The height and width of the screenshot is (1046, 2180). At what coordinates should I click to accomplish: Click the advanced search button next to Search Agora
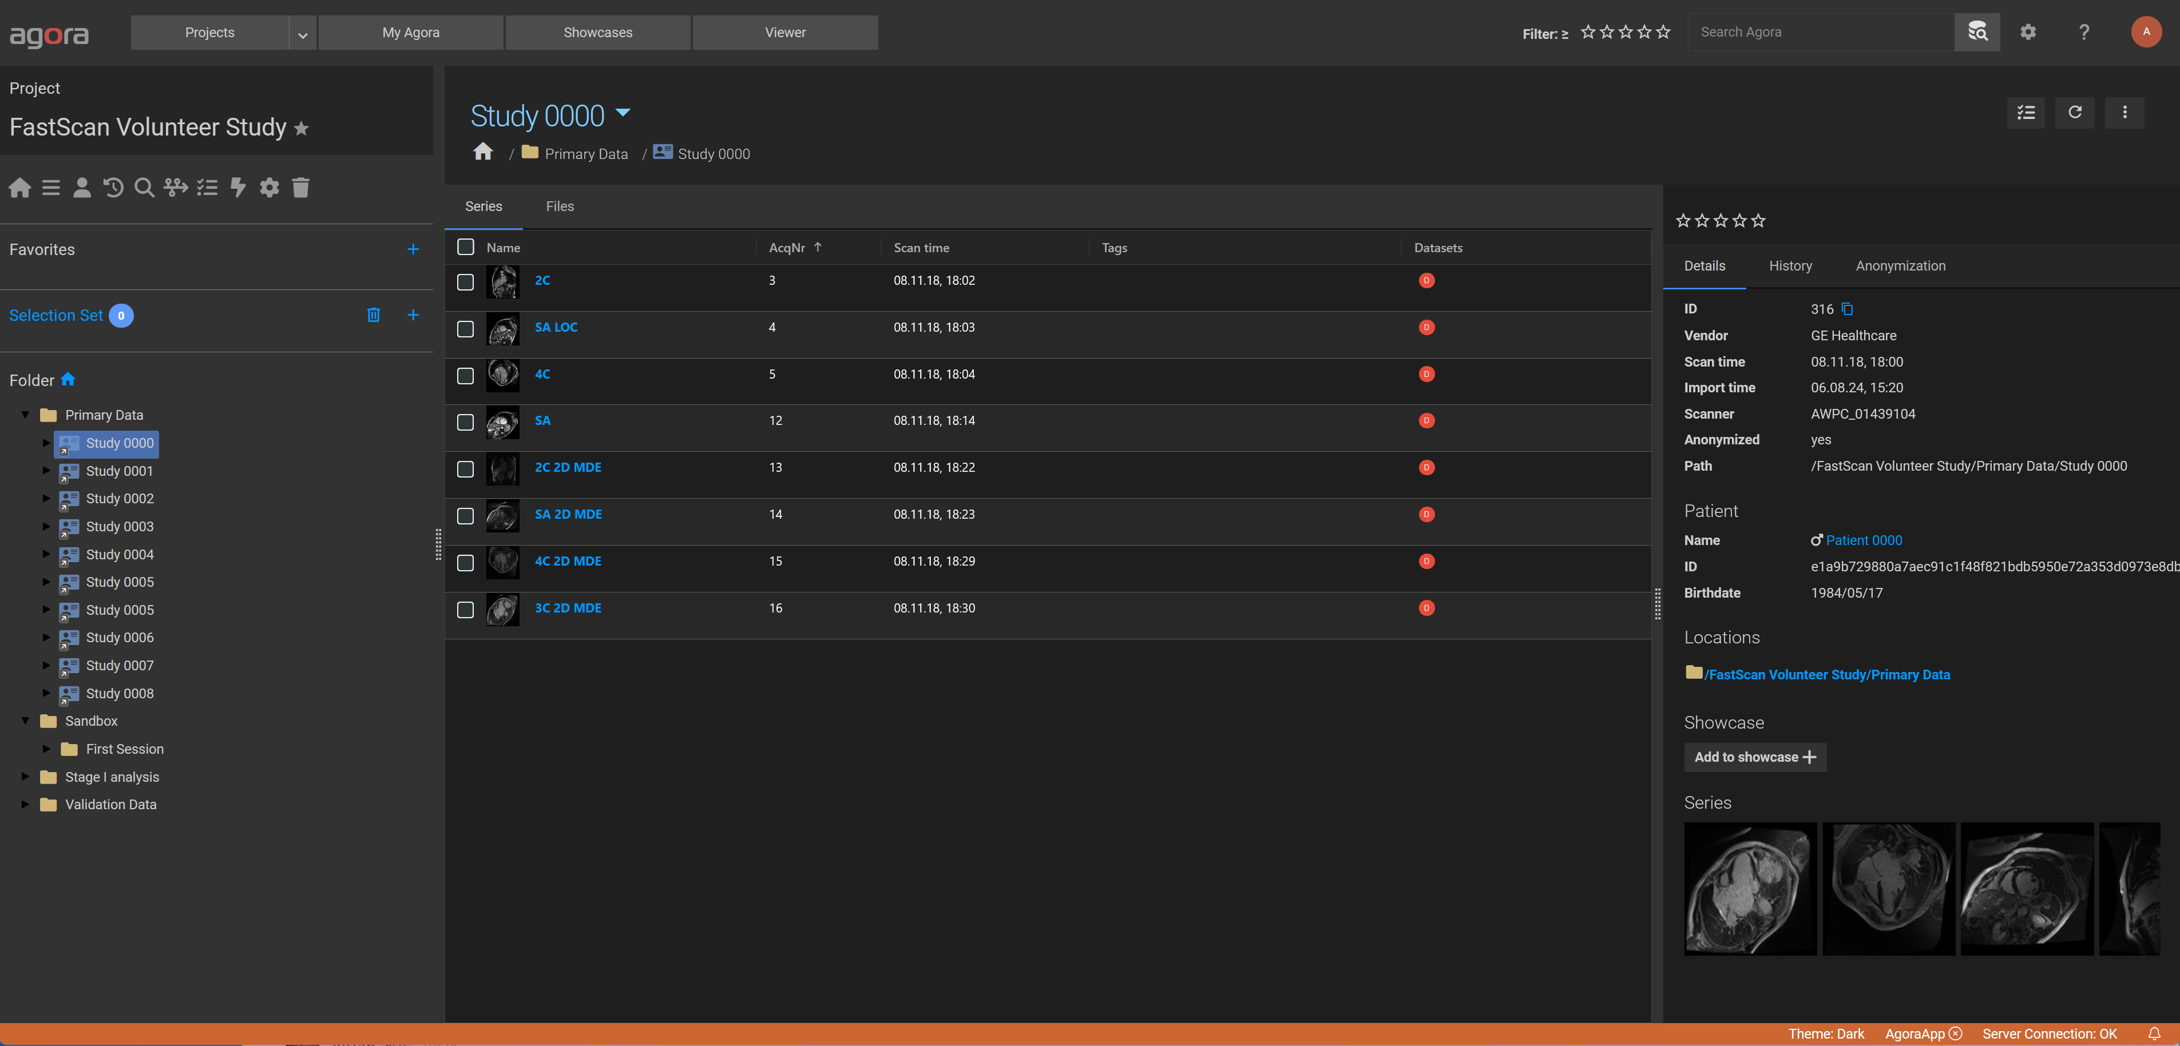[1977, 32]
